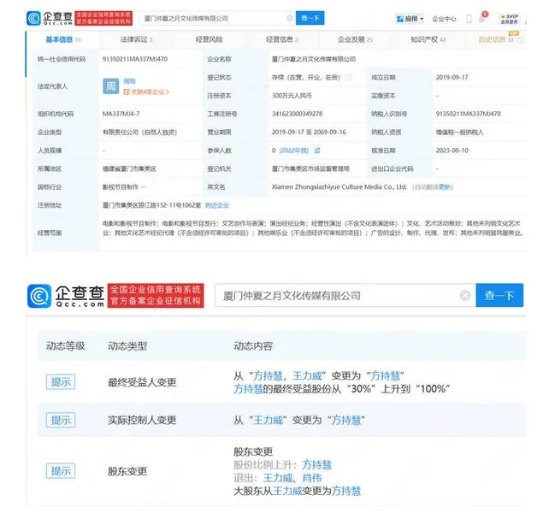Screen dimensions: 549x513
Task: Click the help icon next to 历史信息 tab
Action: [x=521, y=39]
